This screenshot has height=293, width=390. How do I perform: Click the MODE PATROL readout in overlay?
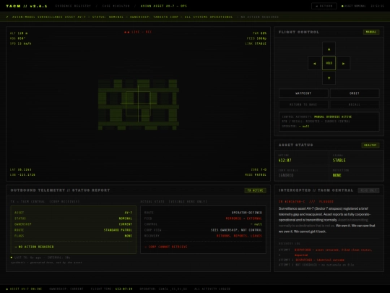coord(256,174)
